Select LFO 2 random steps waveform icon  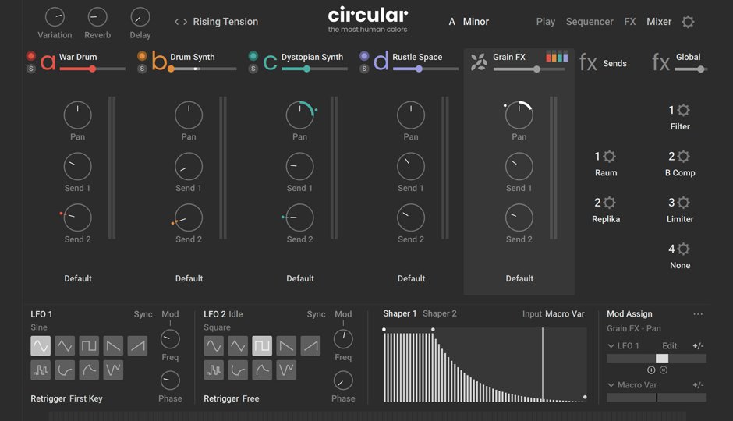(214, 370)
